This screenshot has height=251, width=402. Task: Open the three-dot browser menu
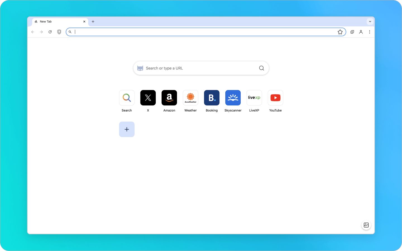[370, 32]
